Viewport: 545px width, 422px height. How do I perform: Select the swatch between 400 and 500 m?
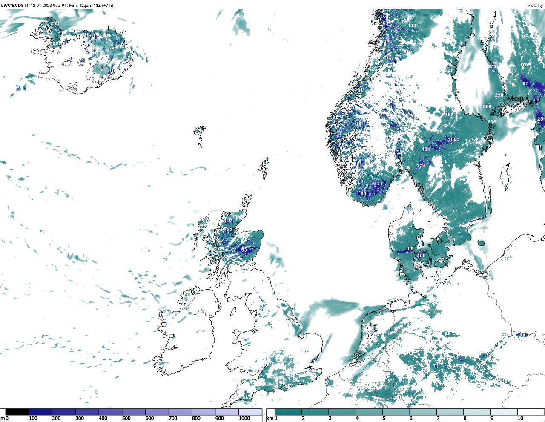pos(110,412)
